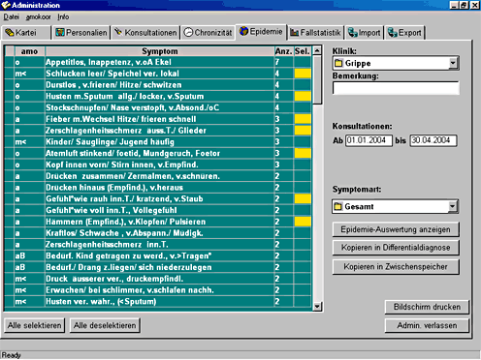Image resolution: width=481 pixels, height=360 pixels.
Task: Switch to the Import tab
Action: point(364,33)
